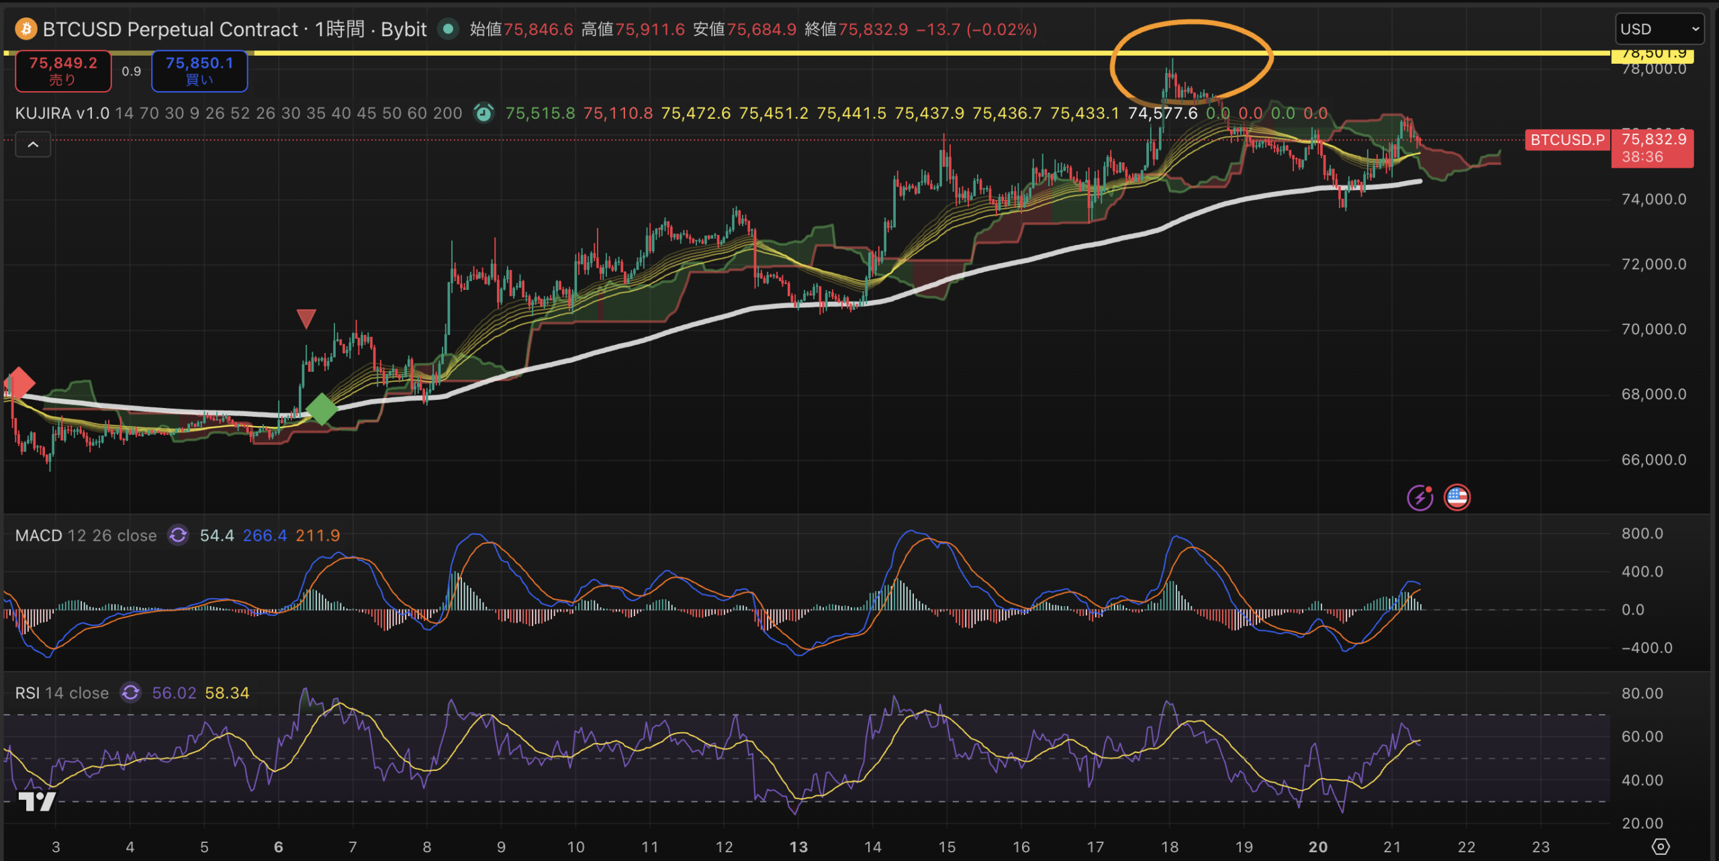Click the blue 買い buy button
This screenshot has width=1719, height=861.
click(x=199, y=70)
